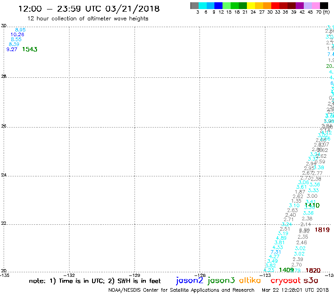This screenshot has height=294, width=334.
Task: Click the '2.71' wave height value
Action: point(288,219)
